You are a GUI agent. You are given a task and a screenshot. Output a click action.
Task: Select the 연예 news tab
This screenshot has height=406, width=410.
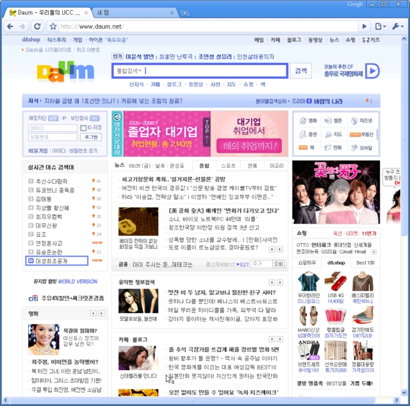[x=252, y=165]
